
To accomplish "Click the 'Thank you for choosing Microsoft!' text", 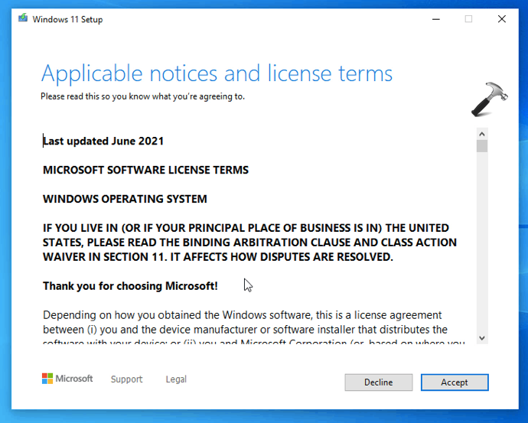I will point(130,286).
